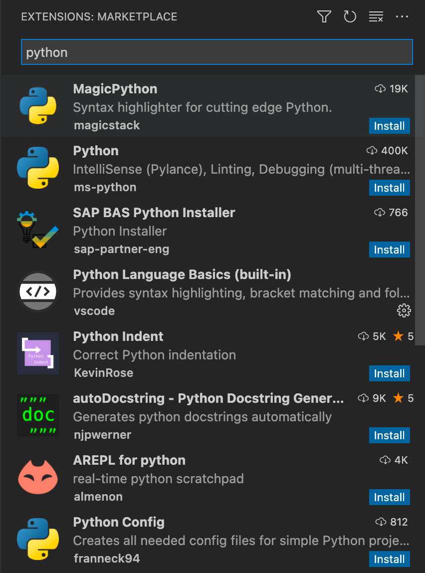The width and height of the screenshot is (425, 573).
Task: Open the filter extensions icon
Action: click(x=324, y=17)
